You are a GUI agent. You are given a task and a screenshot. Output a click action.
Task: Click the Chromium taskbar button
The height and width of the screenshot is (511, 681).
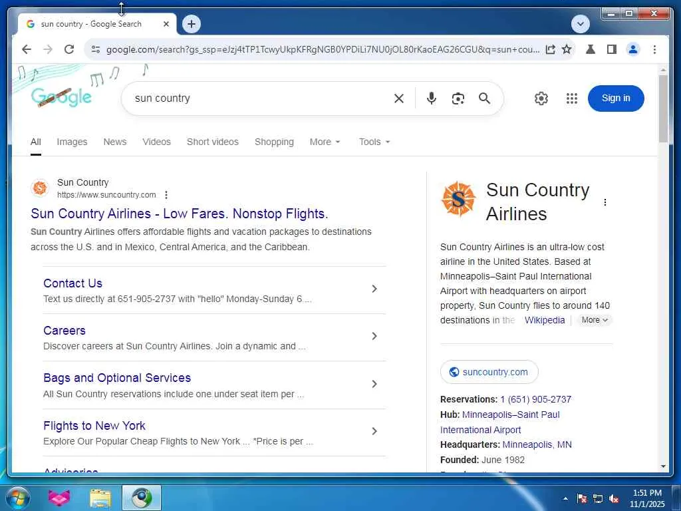(x=142, y=498)
